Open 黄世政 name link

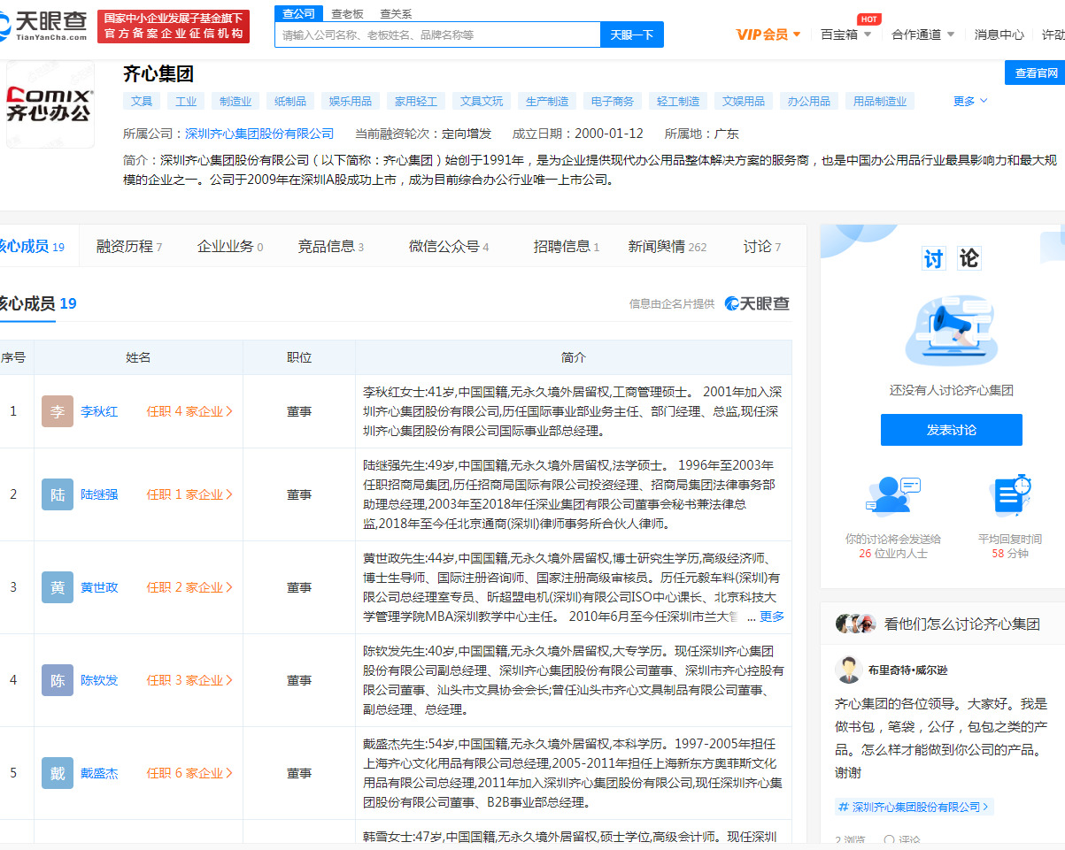point(99,587)
